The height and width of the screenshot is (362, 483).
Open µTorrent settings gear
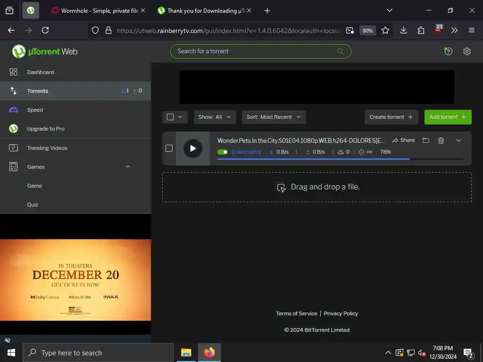(x=466, y=51)
